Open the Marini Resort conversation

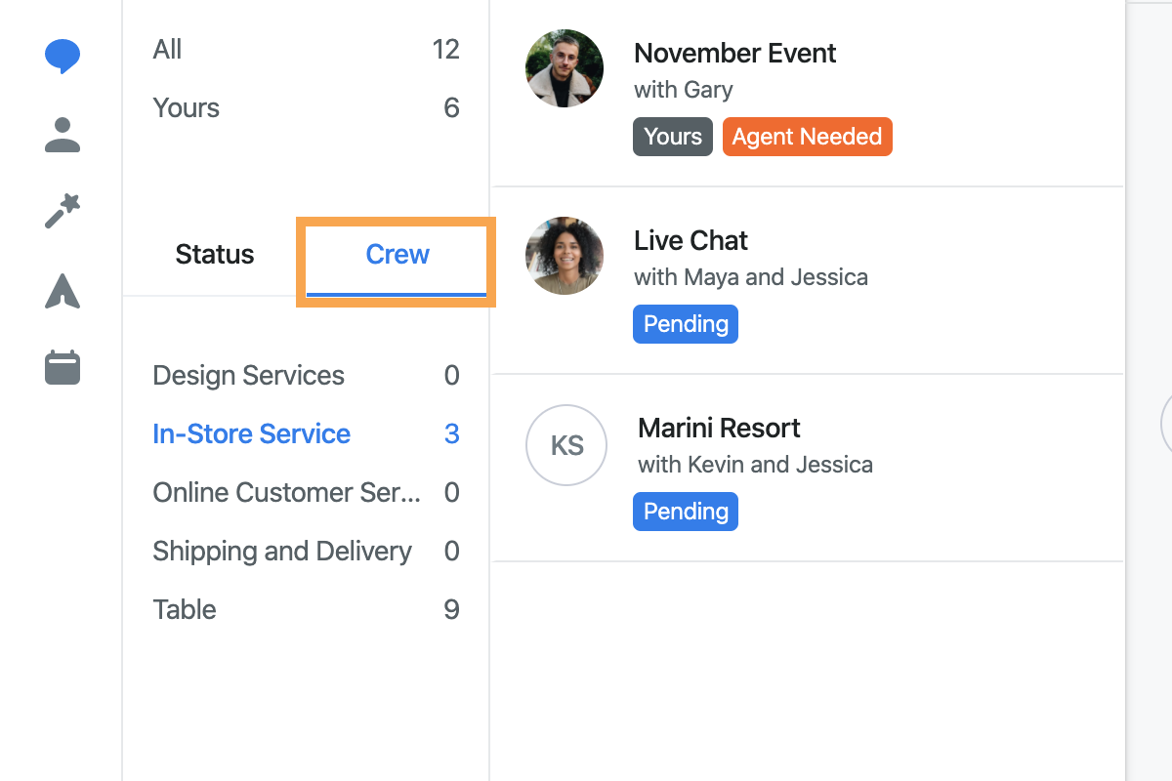point(809,469)
